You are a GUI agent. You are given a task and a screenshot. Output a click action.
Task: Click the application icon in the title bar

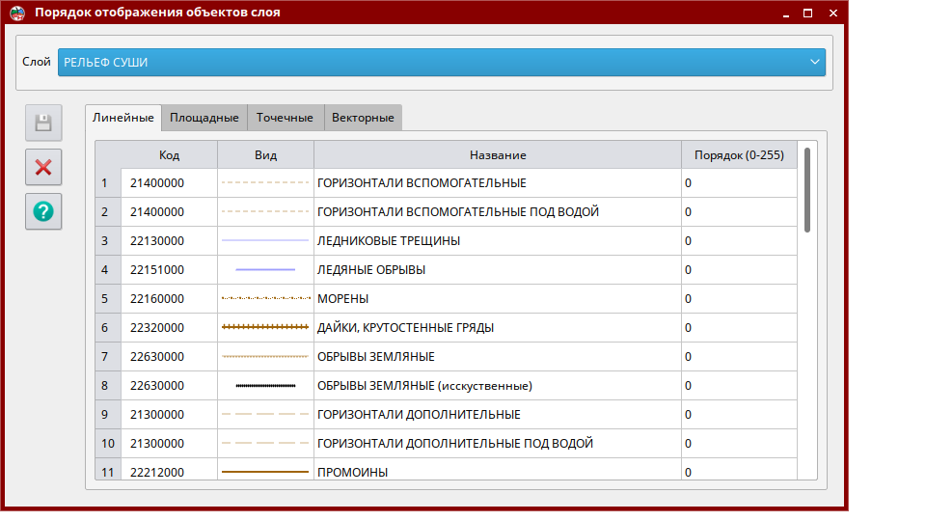coord(17,13)
